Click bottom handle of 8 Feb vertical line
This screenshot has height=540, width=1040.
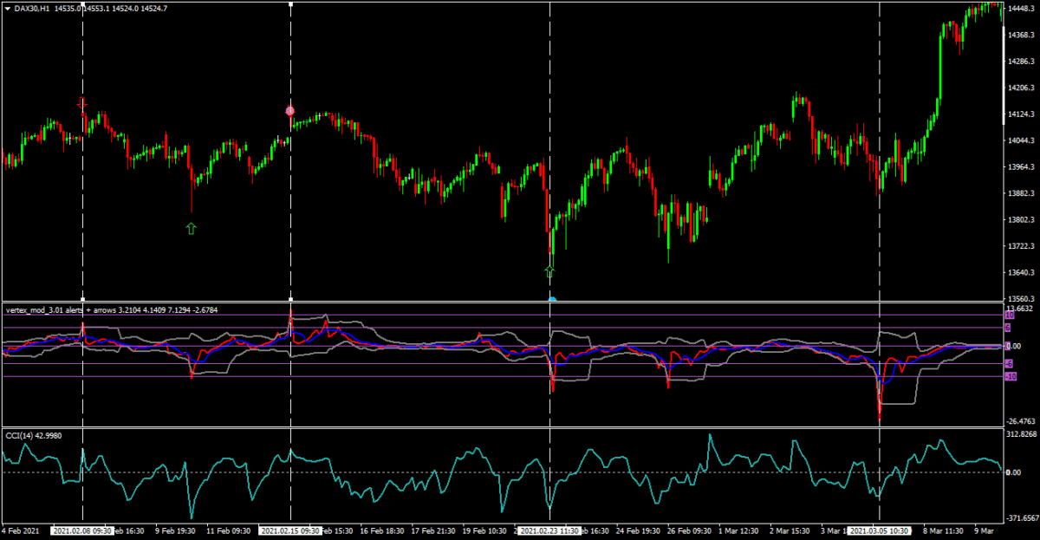coord(82,299)
